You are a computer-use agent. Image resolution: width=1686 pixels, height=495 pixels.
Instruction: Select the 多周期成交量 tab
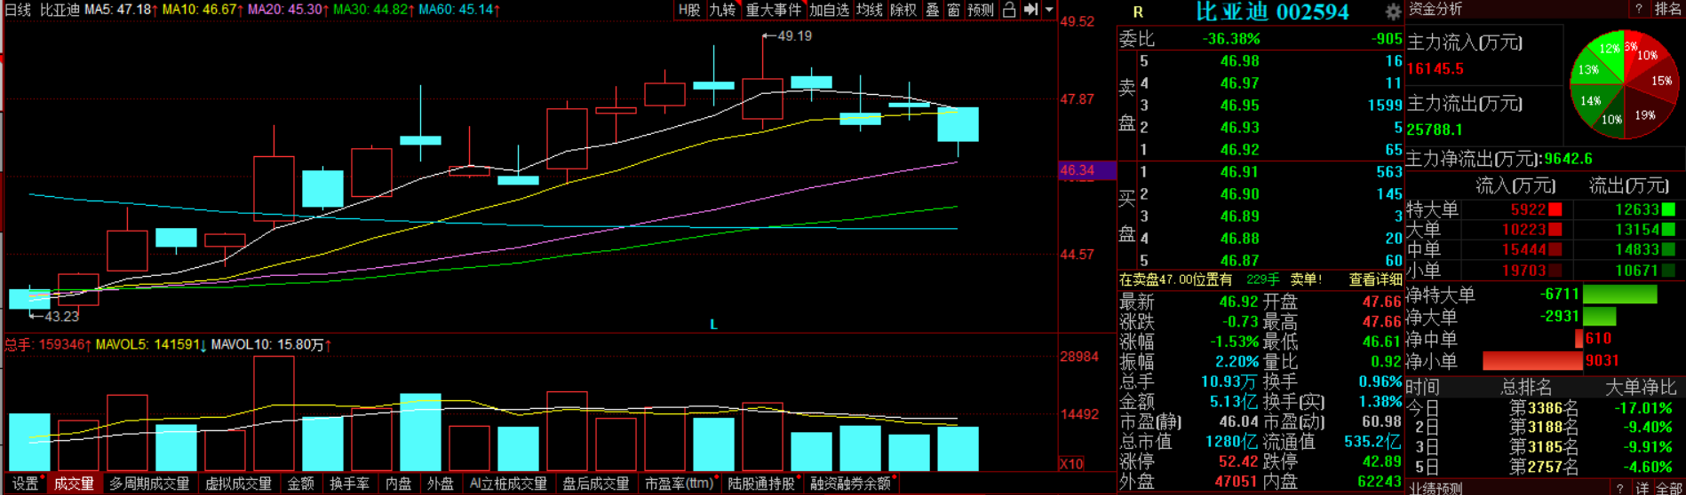tap(149, 483)
